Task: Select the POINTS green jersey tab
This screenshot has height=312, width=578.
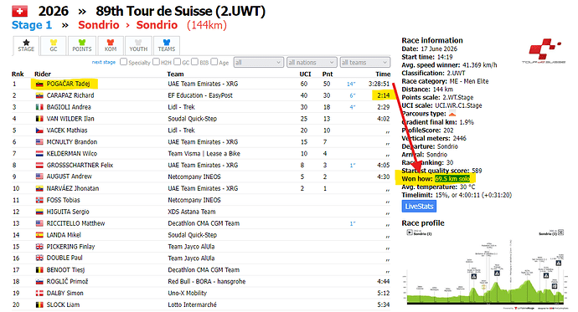Action: 82,46
